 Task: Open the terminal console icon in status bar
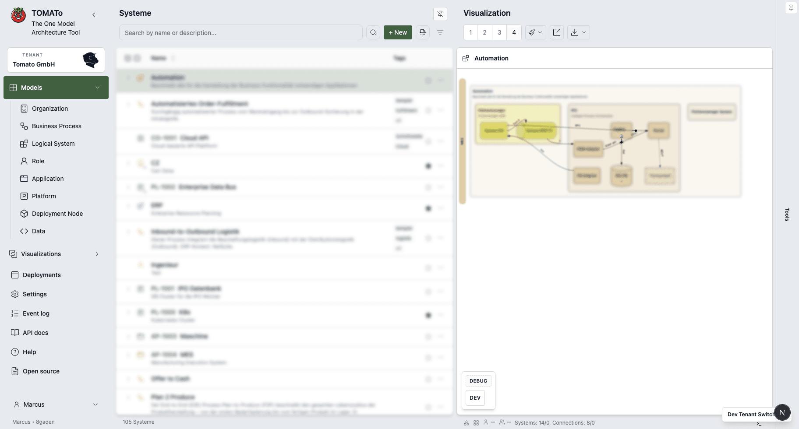click(x=759, y=424)
